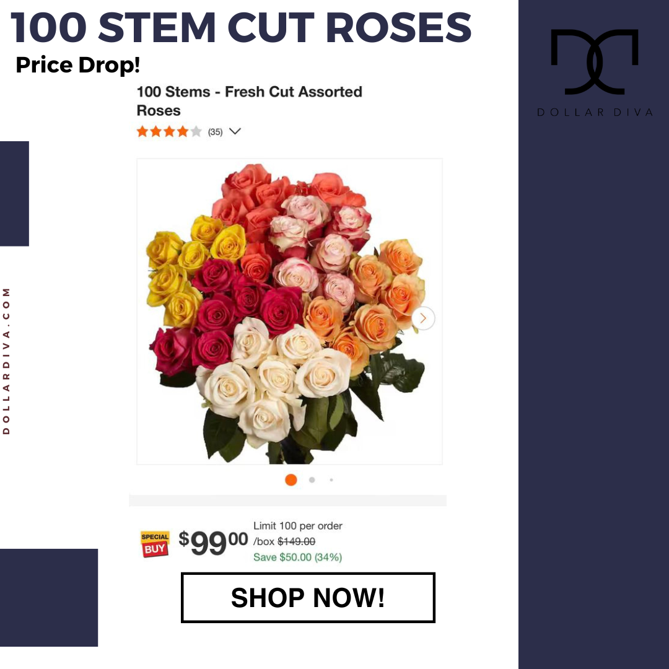This screenshot has width=669, height=669.
Task: Click the SHOP NOW! button
Action: tap(308, 597)
